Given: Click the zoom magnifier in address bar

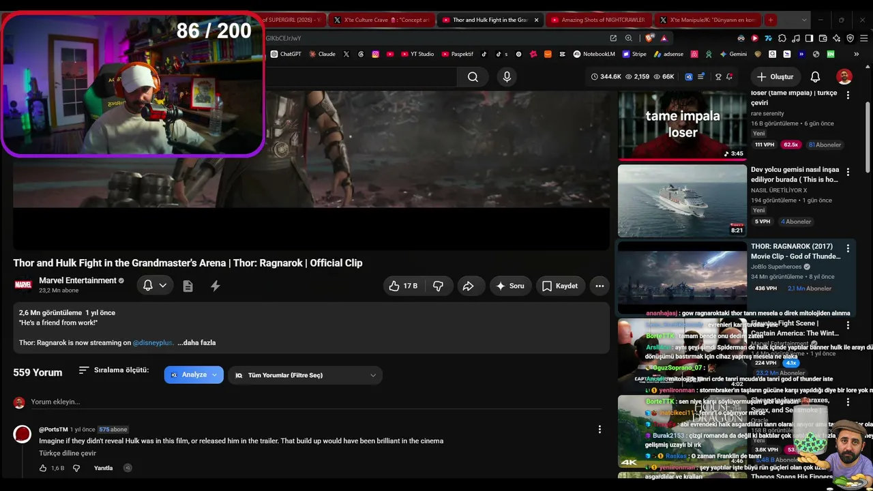Looking at the screenshot, I should pyautogui.click(x=629, y=38).
